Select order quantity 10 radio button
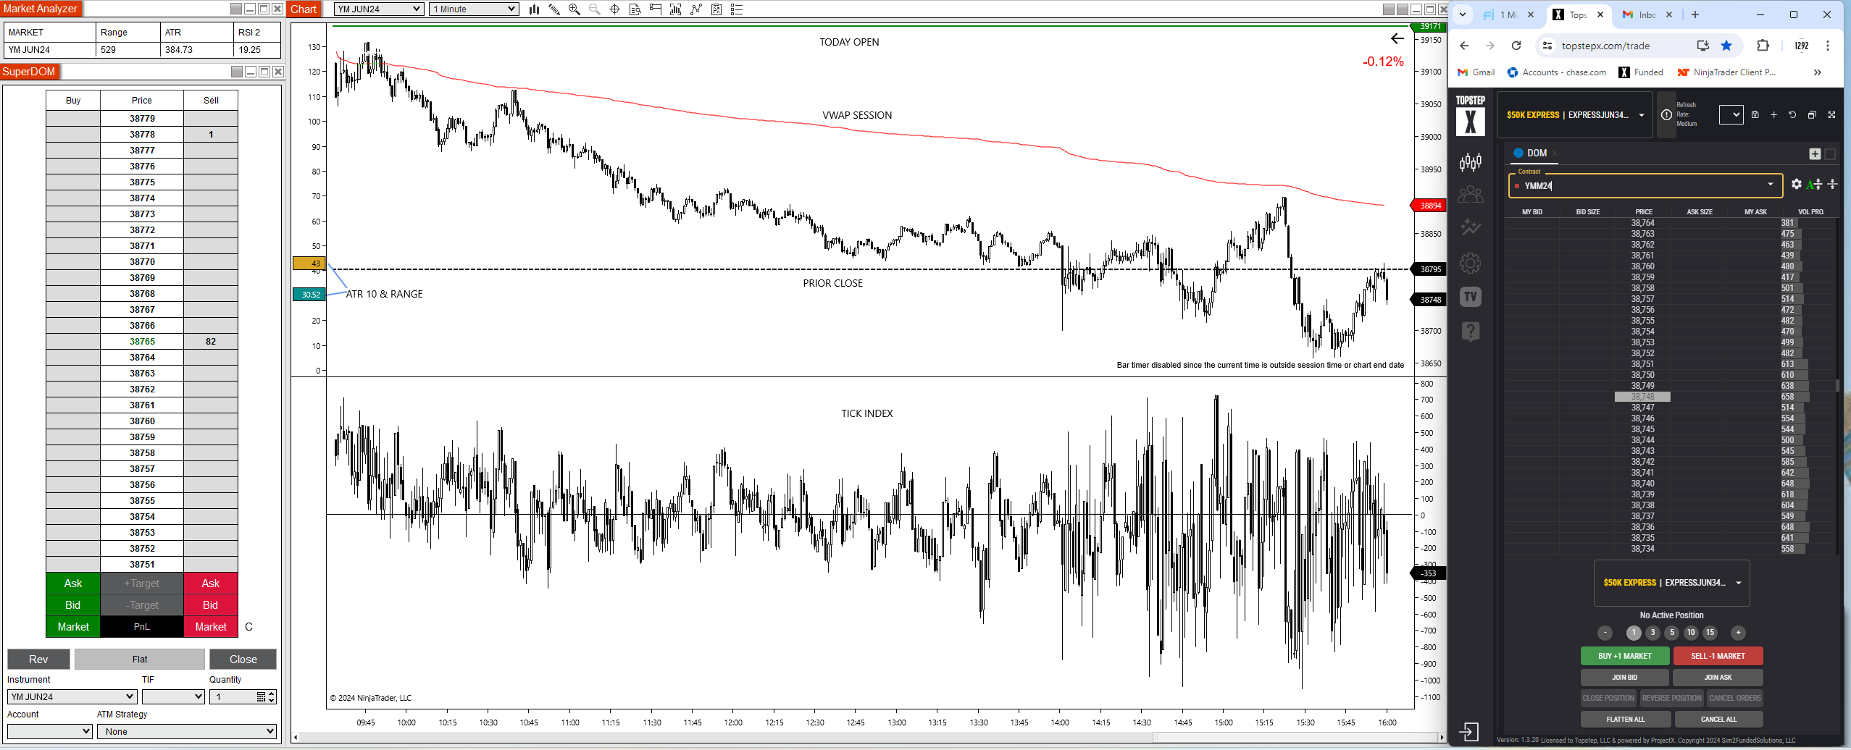 [1691, 633]
